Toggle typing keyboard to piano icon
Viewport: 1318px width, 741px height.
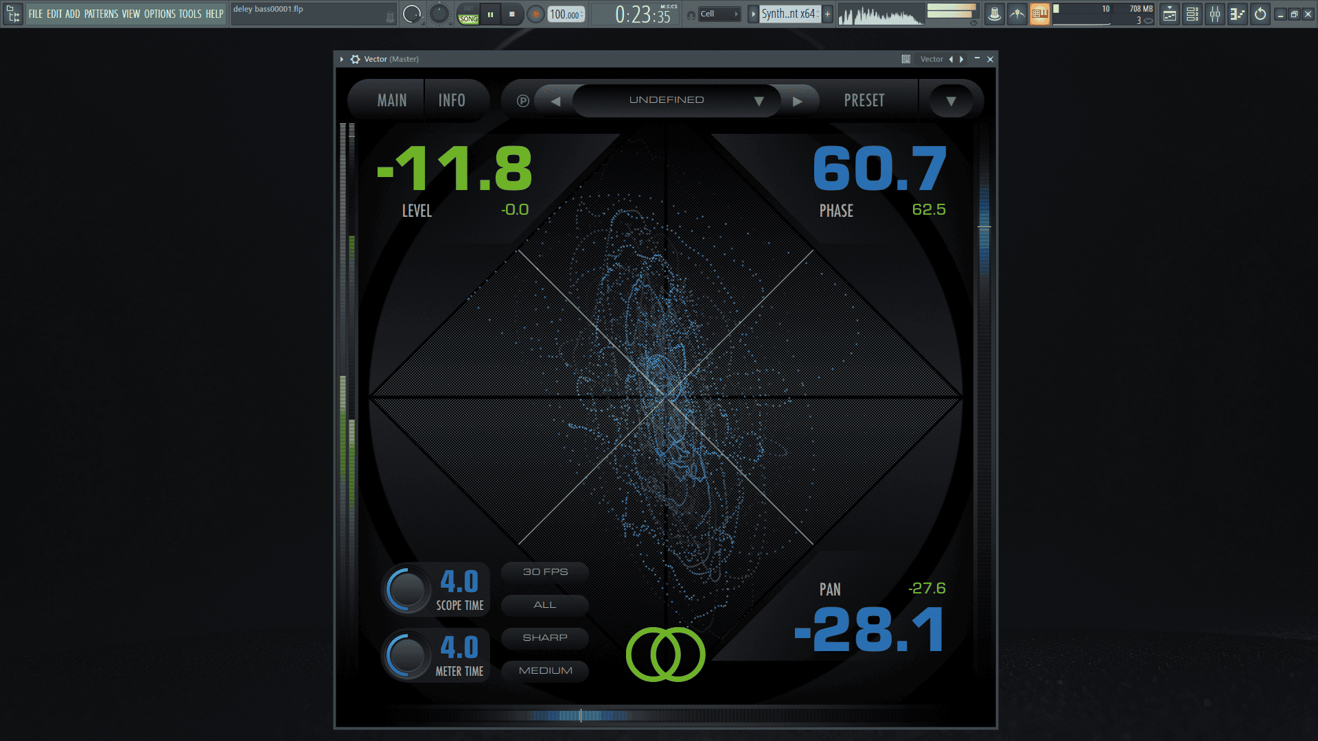[x=995, y=14]
